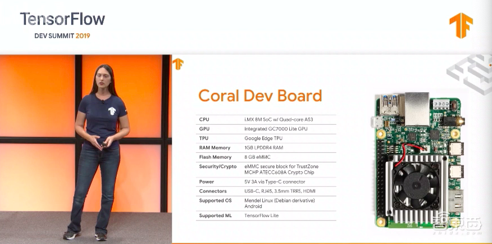Select the Coral Dev Board slide heading
The width and height of the screenshot is (492, 244).
pos(260,95)
